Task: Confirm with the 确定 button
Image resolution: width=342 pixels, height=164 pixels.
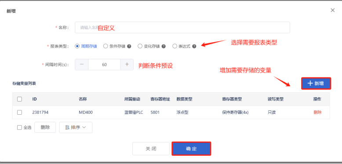Action: click(x=191, y=149)
